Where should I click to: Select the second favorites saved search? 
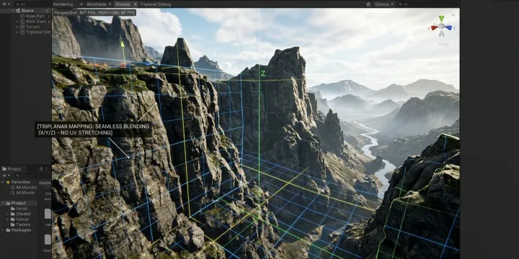point(23,193)
